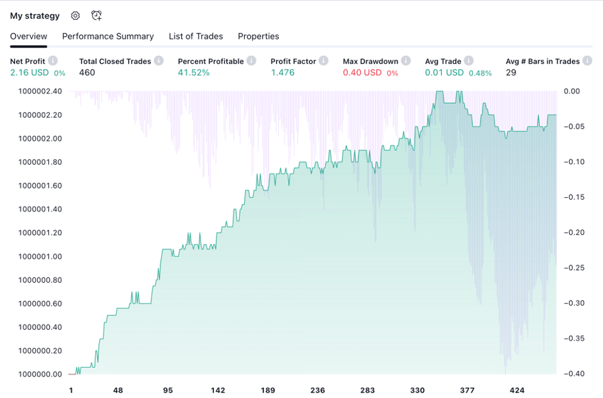
Task: Click equity axis label 1000002.40
Action: click(x=40, y=91)
